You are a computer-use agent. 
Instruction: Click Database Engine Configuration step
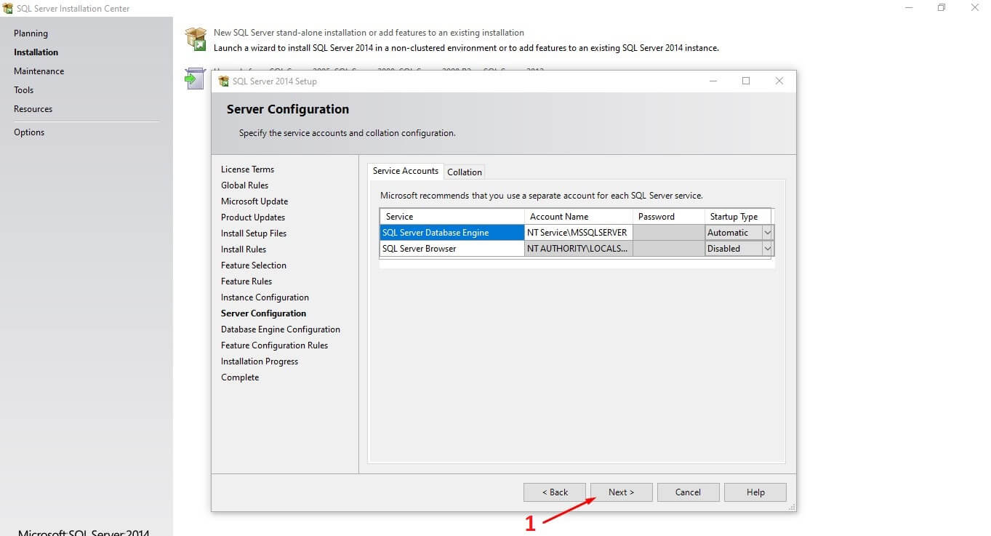(281, 329)
